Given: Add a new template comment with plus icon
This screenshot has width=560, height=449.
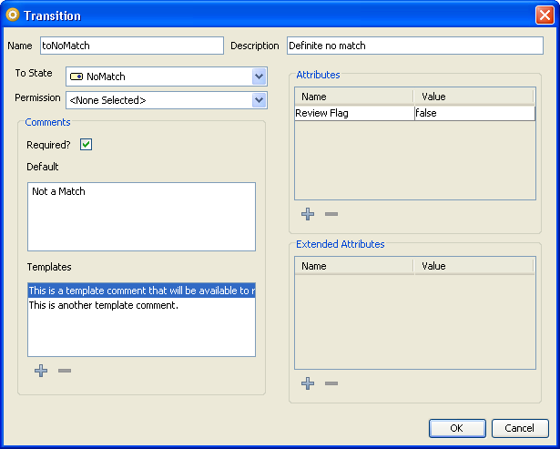Looking at the screenshot, I should click(41, 371).
